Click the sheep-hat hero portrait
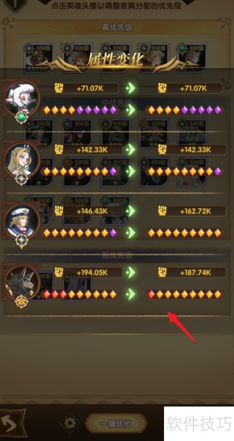The image size is (234, 441). 21,97
